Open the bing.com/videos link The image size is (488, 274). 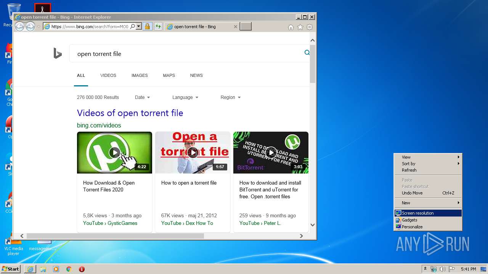point(99,125)
